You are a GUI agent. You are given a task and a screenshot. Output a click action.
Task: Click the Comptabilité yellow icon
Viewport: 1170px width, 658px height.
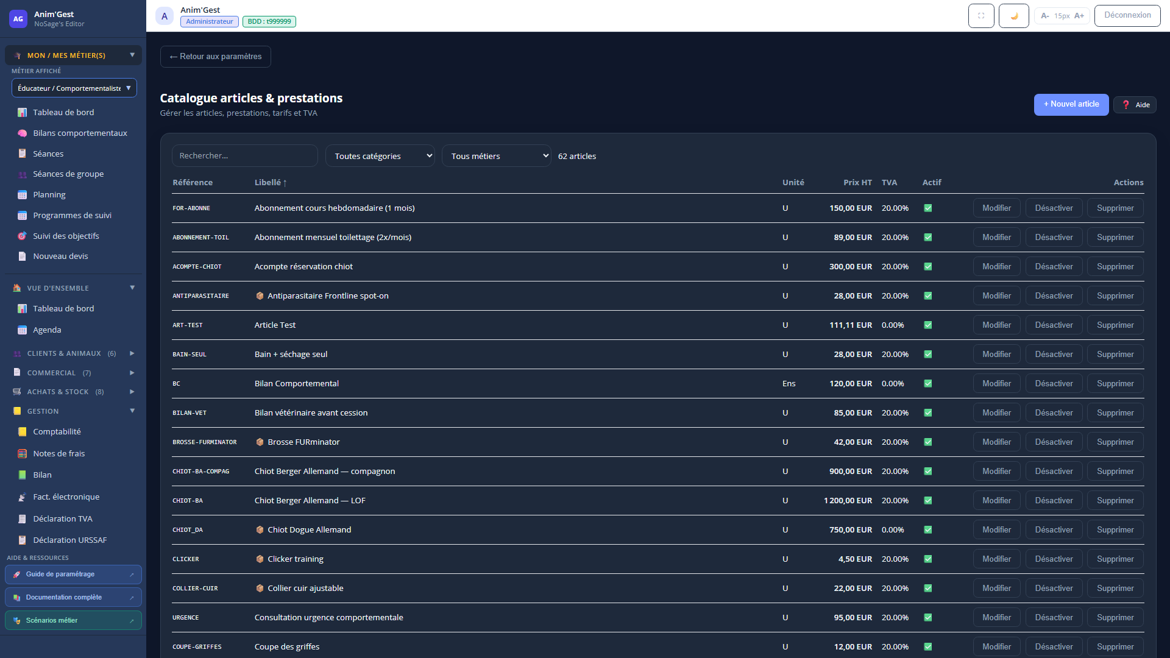tap(23, 432)
